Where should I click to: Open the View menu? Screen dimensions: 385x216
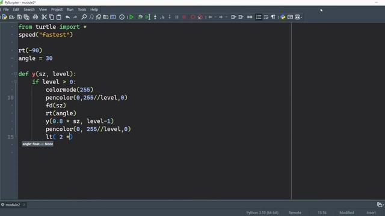[x=43, y=10]
